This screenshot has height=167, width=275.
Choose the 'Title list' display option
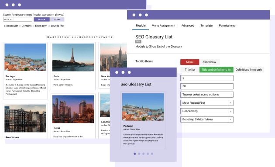tap(190, 70)
